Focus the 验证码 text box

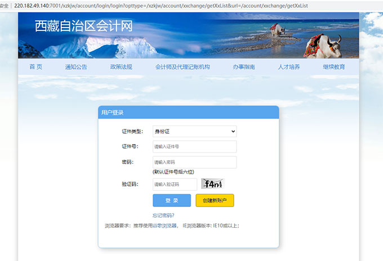(175, 184)
